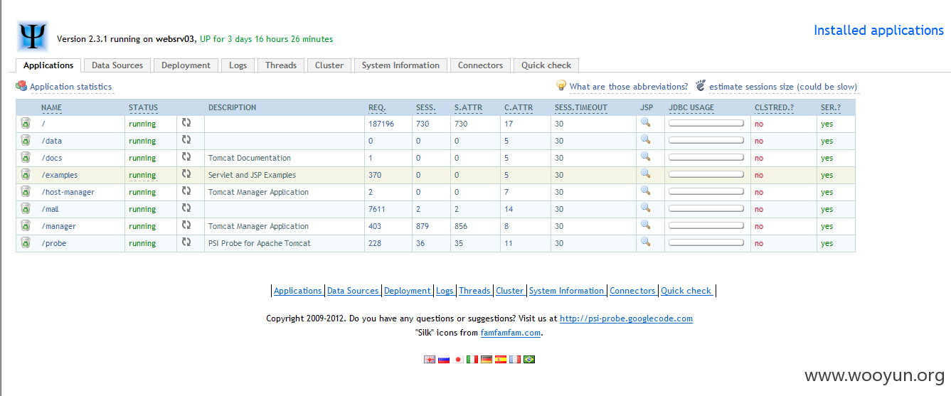Open the /mall application link
This screenshot has width=951, height=396.
[x=50, y=209]
